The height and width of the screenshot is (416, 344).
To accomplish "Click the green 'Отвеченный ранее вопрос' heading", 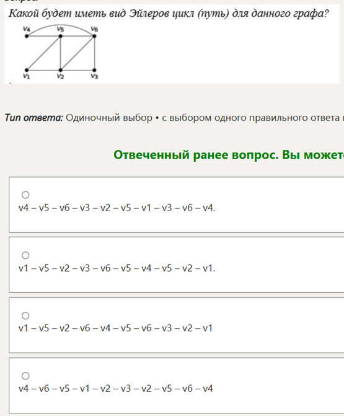I will 229,155.
